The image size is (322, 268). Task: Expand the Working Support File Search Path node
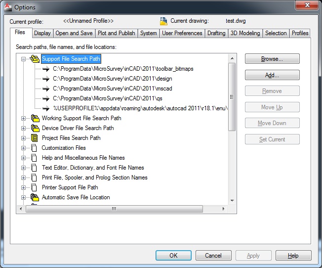click(23, 118)
